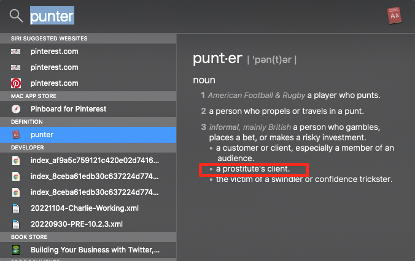415x261 pixels.
Task: Click the punter headword in the preview
Action: click(x=217, y=59)
